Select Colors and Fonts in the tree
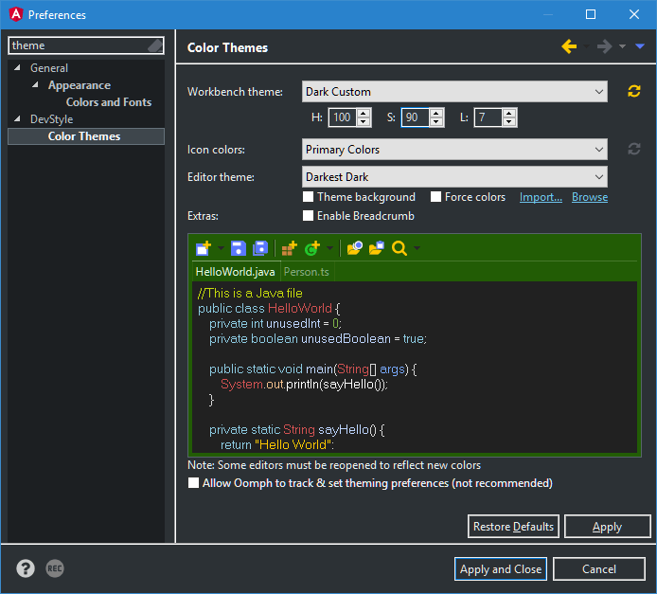 [x=108, y=102]
